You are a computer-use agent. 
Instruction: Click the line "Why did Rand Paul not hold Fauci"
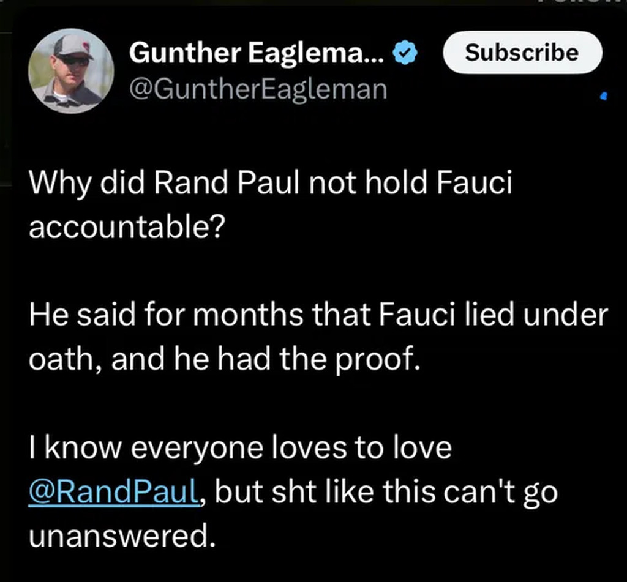click(x=270, y=184)
